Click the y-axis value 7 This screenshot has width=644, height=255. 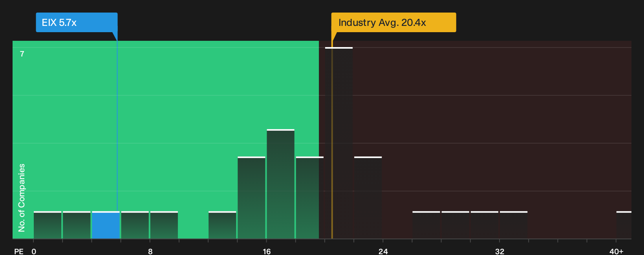point(22,54)
